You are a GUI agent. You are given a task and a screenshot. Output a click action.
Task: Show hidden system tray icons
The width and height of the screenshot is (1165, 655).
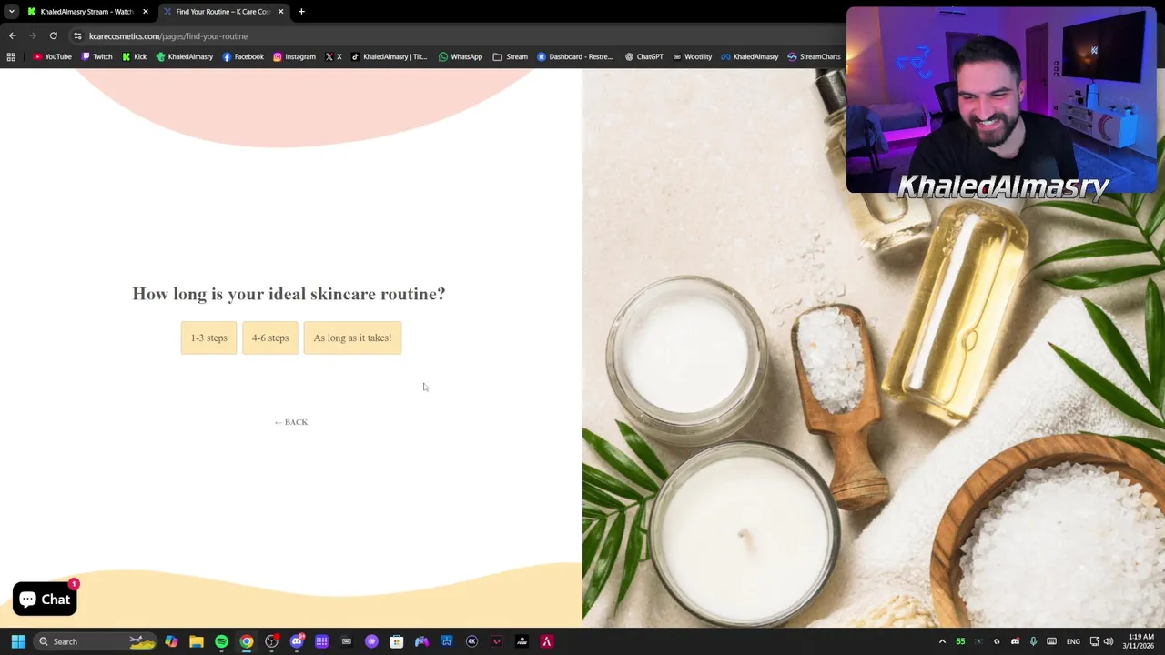[942, 641]
